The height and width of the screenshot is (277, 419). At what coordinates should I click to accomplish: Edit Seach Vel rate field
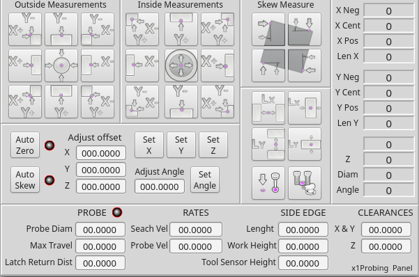pos(196,230)
